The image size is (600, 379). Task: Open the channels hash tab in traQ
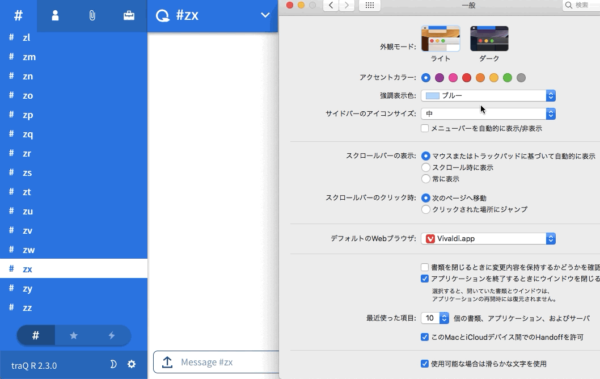pyautogui.click(x=18, y=16)
